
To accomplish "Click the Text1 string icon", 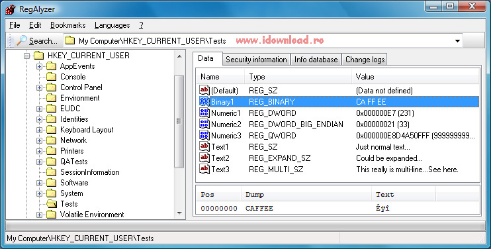I will (x=204, y=146).
